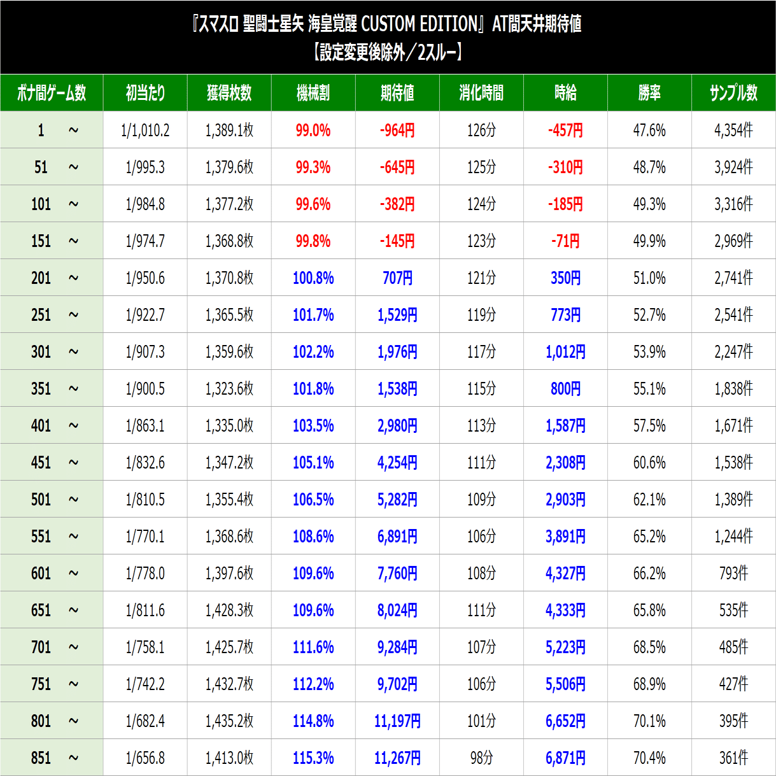Select the 351 game-count row label

[x=52, y=389]
